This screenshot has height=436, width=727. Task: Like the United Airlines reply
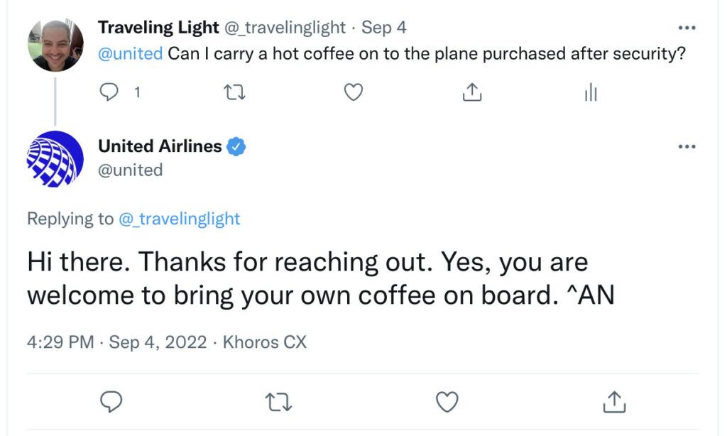(447, 402)
